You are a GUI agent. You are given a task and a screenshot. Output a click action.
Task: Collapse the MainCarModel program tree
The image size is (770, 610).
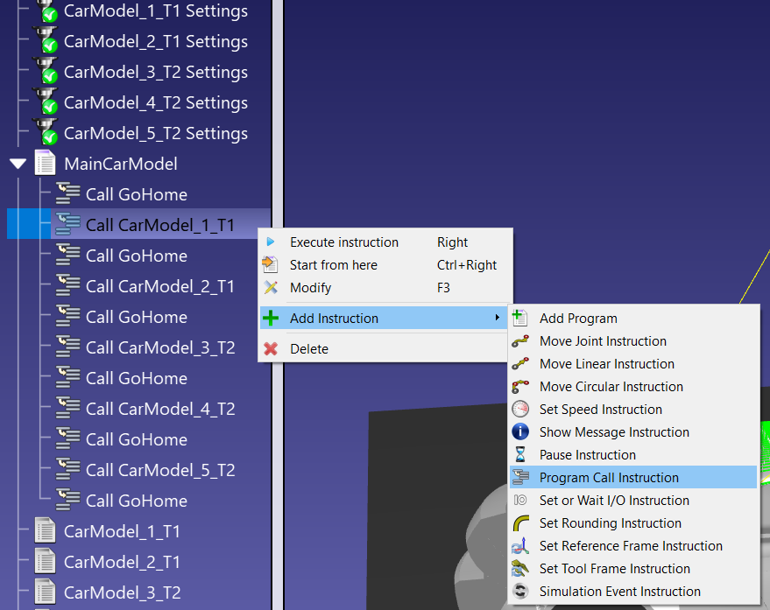tap(18, 164)
